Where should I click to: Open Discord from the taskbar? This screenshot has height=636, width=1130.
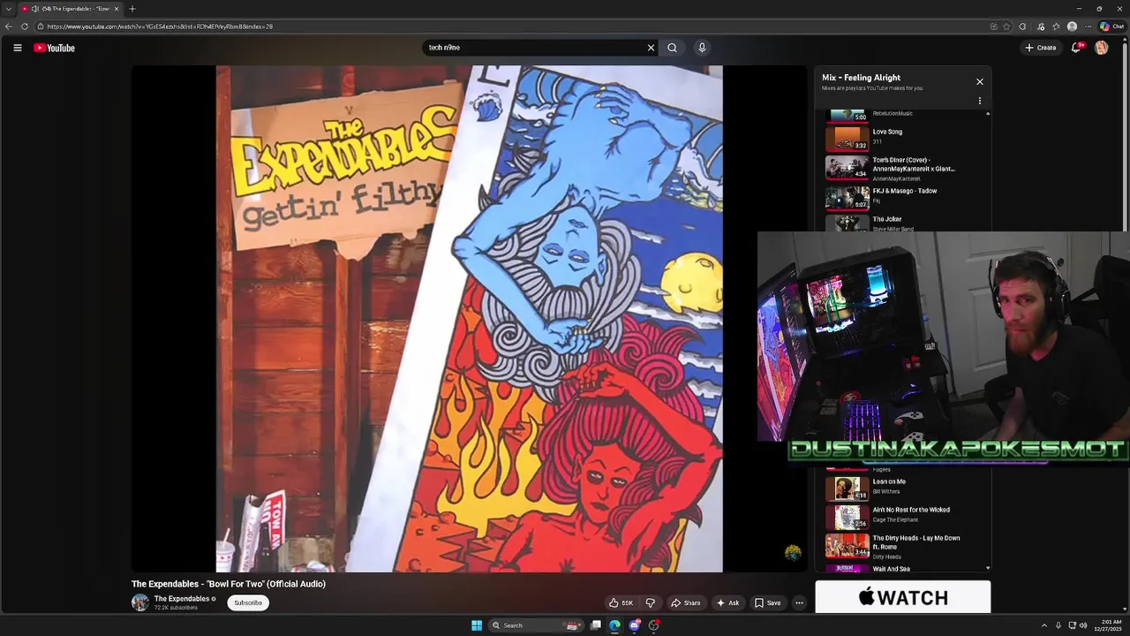point(634,625)
